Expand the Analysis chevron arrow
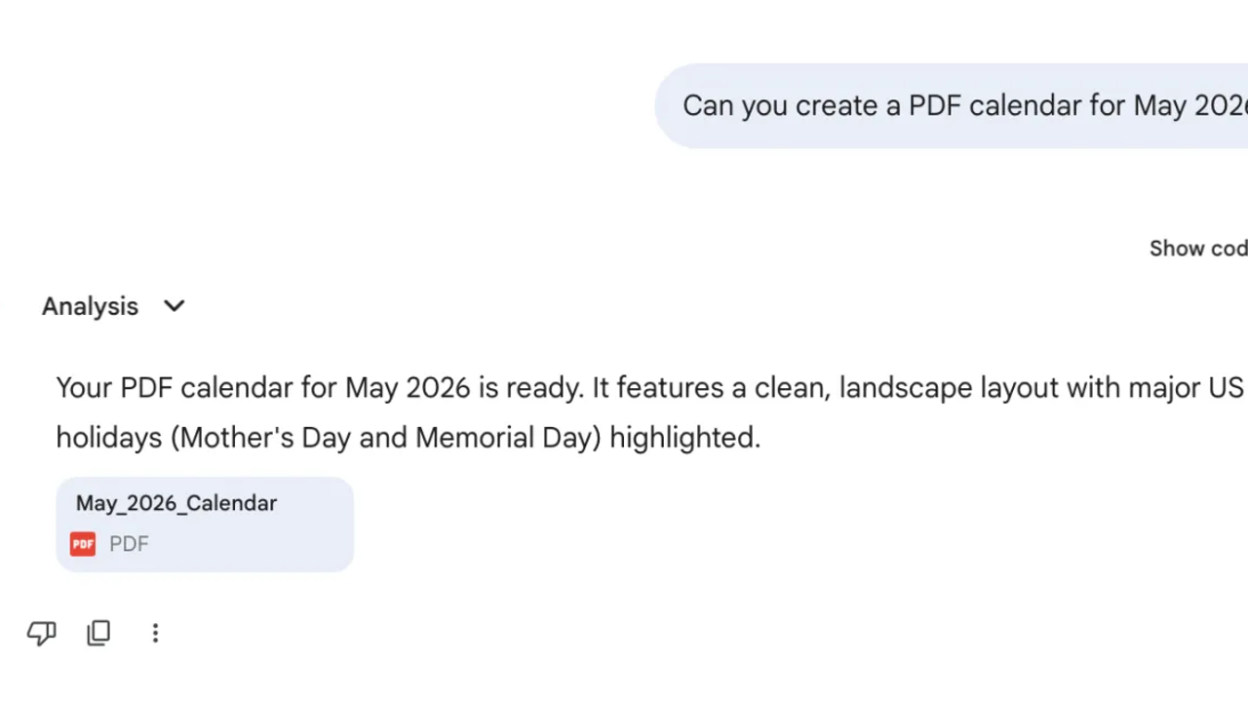This screenshot has width=1248, height=702. (x=175, y=306)
